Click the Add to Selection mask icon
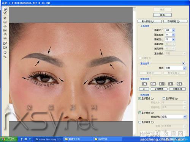The height and width of the screenshot is (142, 190). [154, 84]
